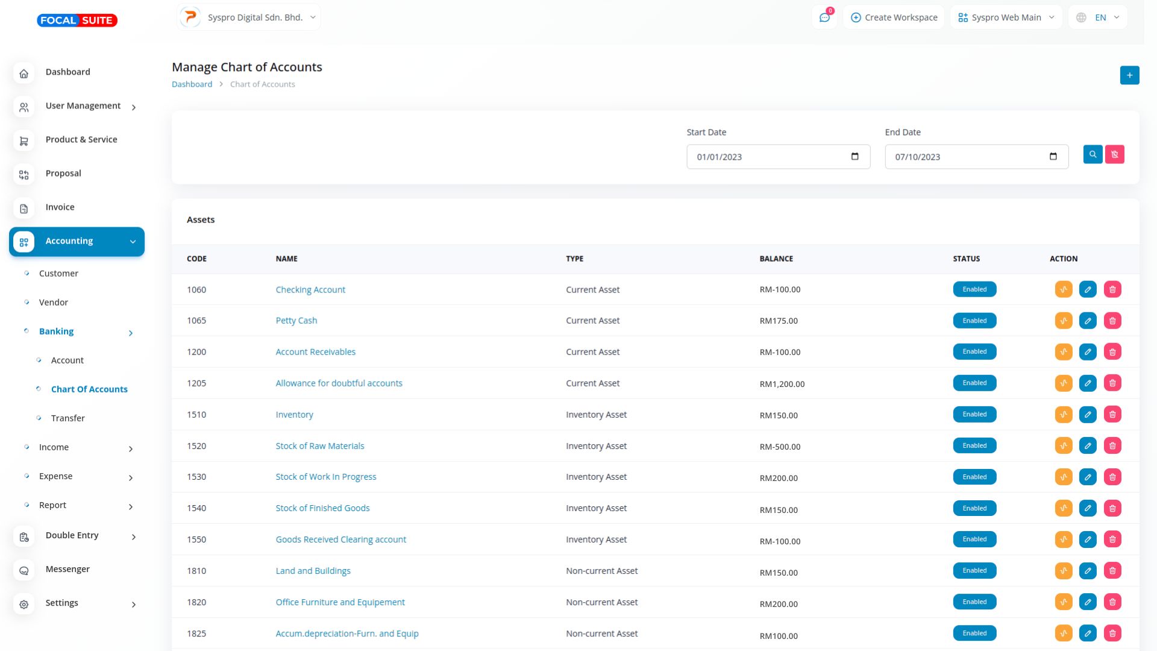Viewport: 1157px width, 651px height.
Task: Click orange transaction icon for Inventory row
Action: pyautogui.click(x=1064, y=415)
